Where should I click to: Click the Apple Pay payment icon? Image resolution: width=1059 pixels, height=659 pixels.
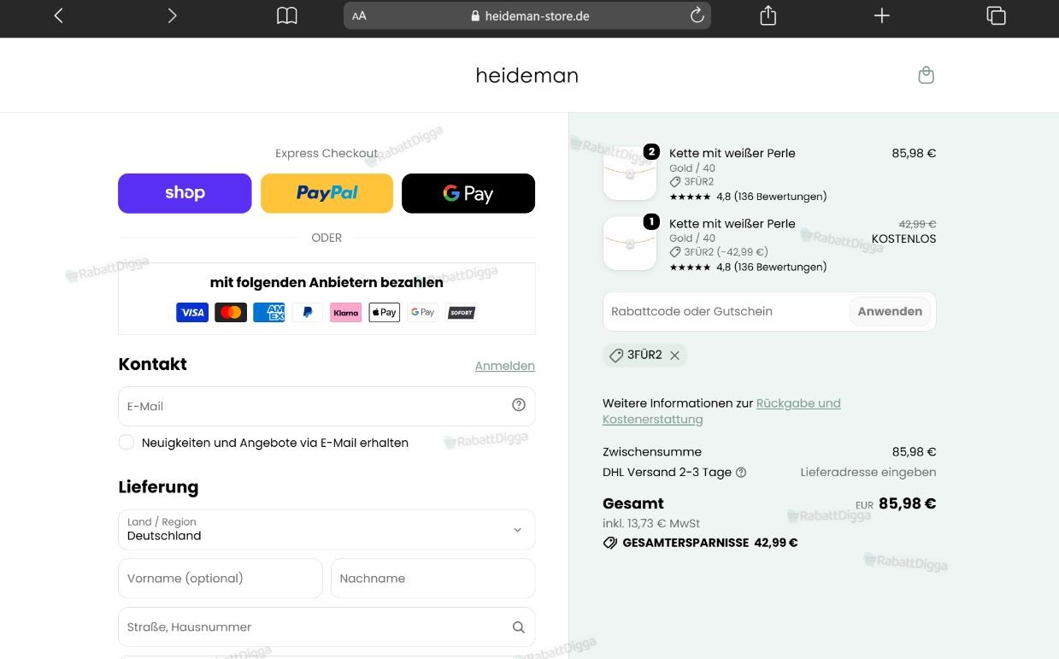[x=385, y=312]
